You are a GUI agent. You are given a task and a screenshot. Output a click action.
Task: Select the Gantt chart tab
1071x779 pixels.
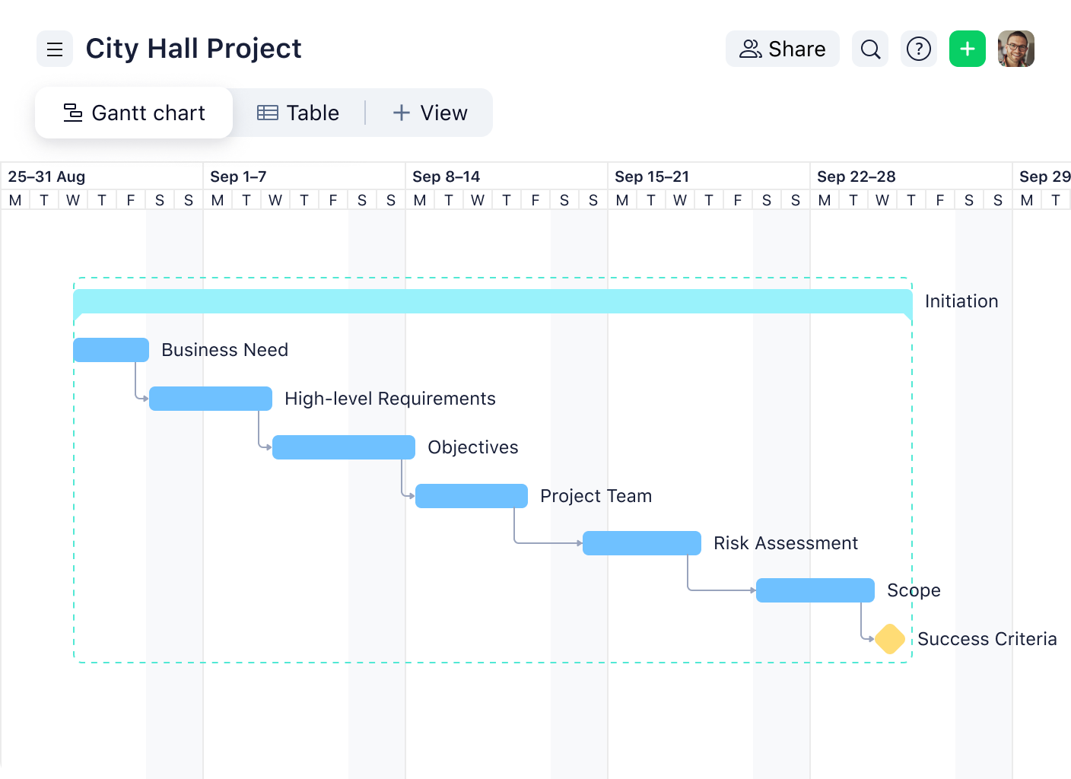click(134, 113)
